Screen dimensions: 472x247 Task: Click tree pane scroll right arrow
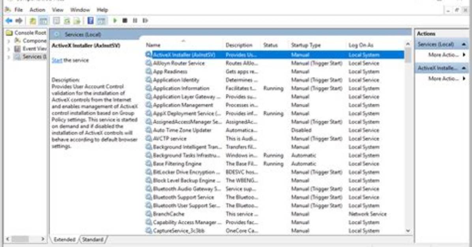[x=43, y=239]
